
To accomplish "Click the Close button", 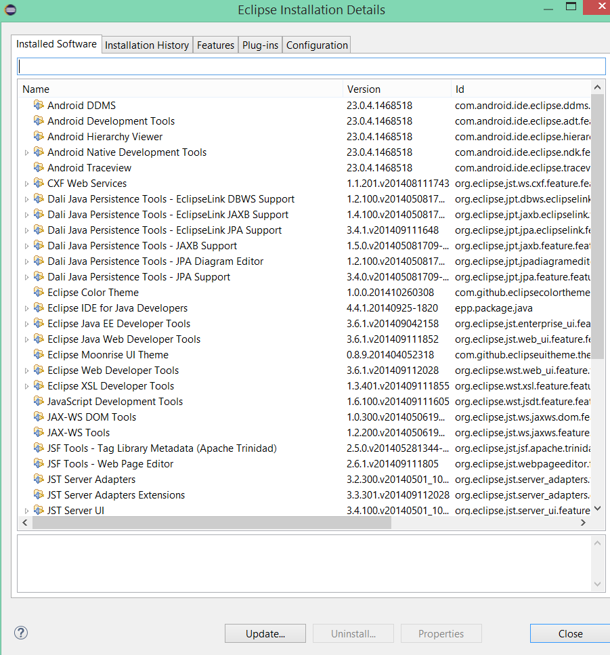I will (x=570, y=634).
